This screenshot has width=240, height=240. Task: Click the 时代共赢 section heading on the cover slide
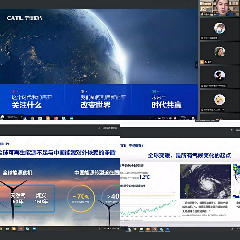[167, 105]
